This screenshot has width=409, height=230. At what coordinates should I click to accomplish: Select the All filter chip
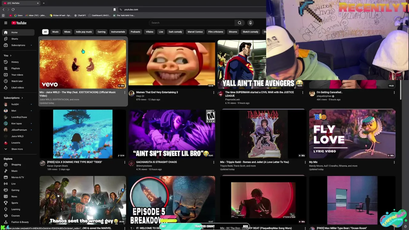pyautogui.click(x=45, y=32)
